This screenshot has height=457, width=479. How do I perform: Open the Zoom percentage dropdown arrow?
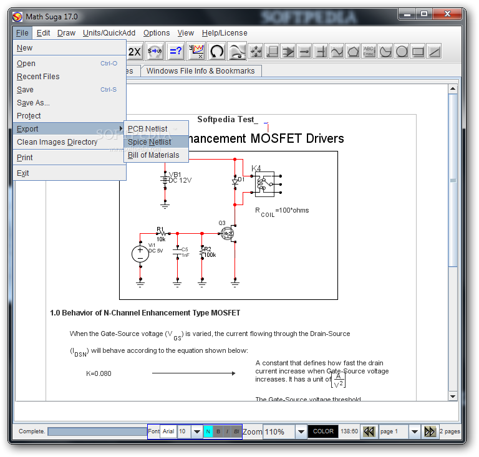click(301, 431)
